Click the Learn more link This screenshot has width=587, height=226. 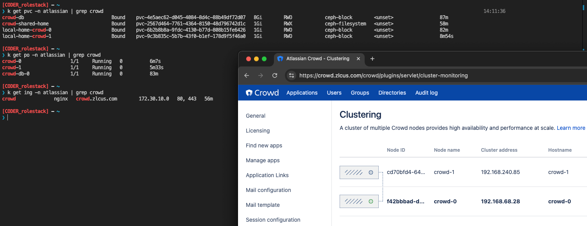click(x=571, y=128)
